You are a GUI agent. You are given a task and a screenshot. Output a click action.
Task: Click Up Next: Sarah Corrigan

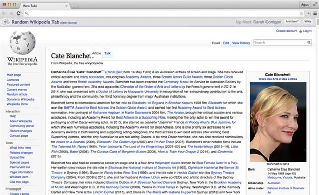tap(259, 22)
